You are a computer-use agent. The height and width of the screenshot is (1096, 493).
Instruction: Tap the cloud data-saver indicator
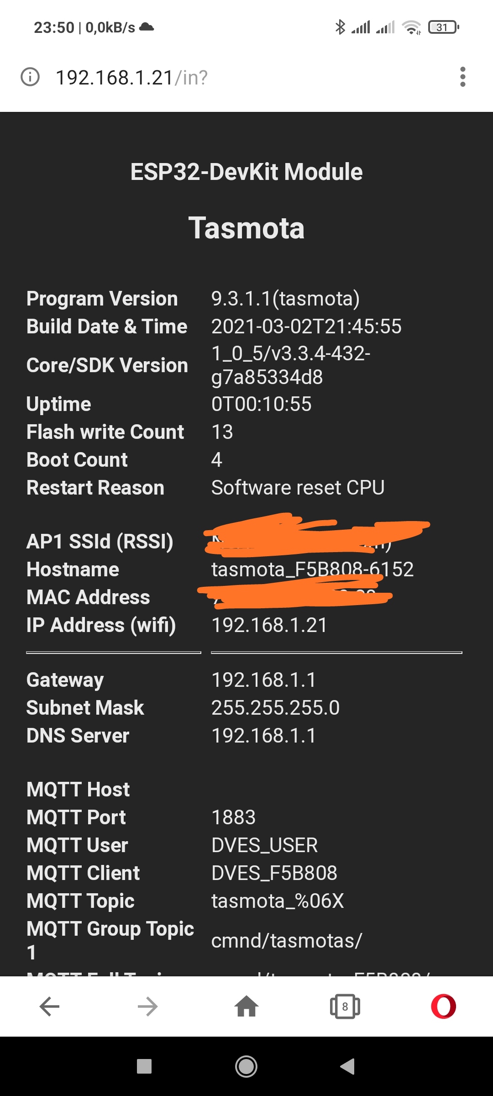tap(145, 28)
